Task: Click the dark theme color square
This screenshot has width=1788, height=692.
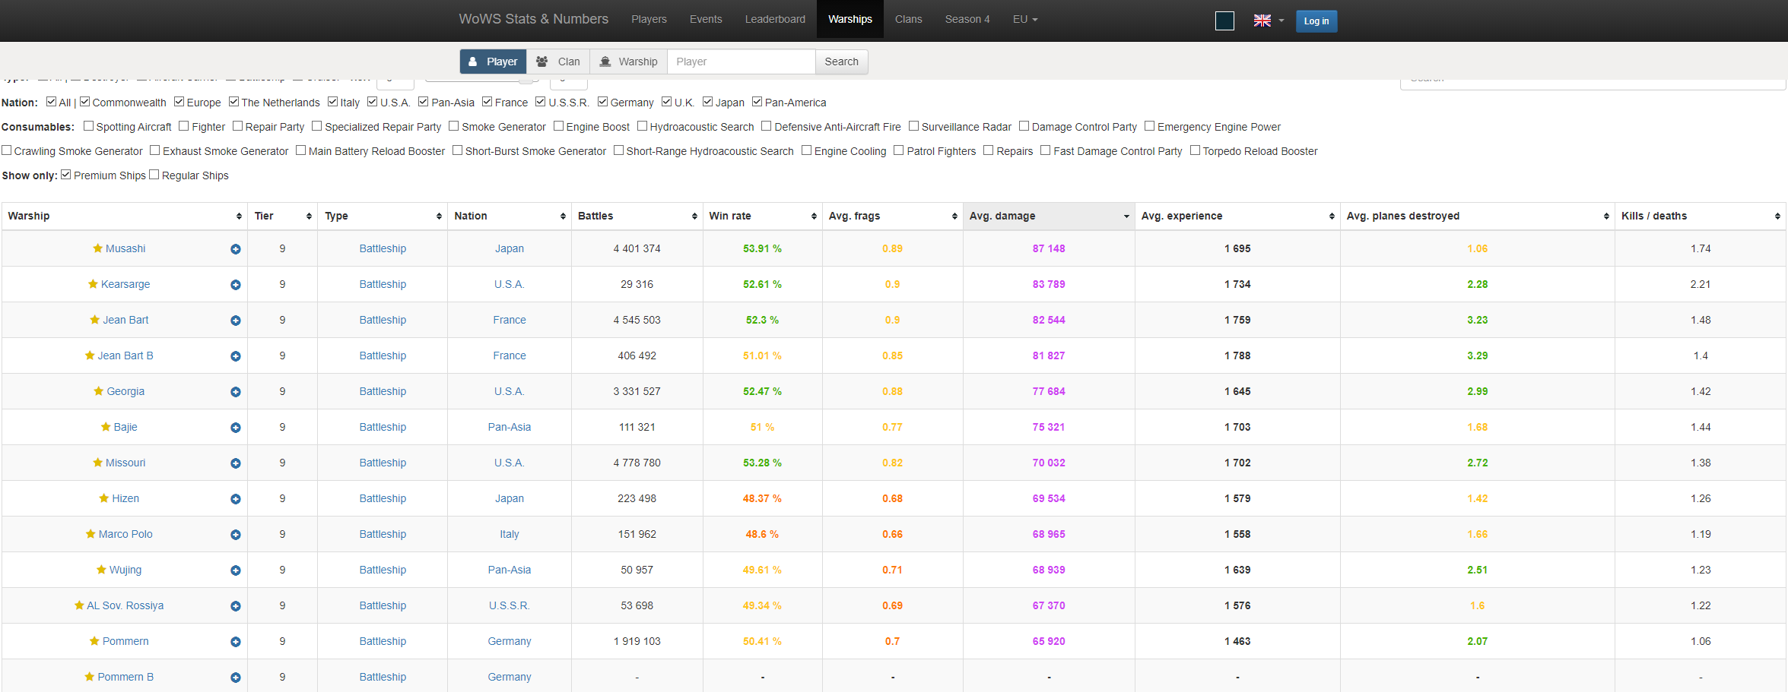Action: pyautogui.click(x=1224, y=21)
